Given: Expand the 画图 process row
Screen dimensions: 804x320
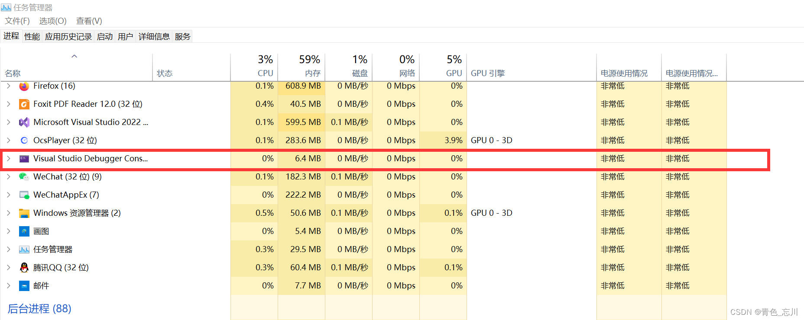Looking at the screenshot, I should coord(8,231).
